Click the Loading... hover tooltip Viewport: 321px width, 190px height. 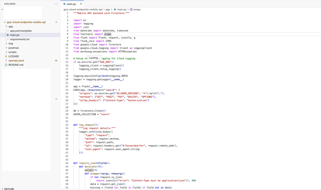point(94,58)
